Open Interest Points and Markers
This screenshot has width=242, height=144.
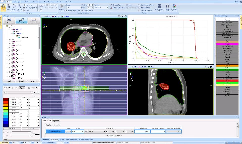tap(159, 8)
